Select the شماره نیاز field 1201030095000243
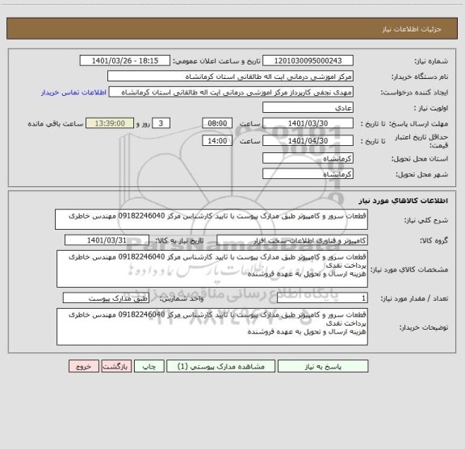 click(308, 60)
